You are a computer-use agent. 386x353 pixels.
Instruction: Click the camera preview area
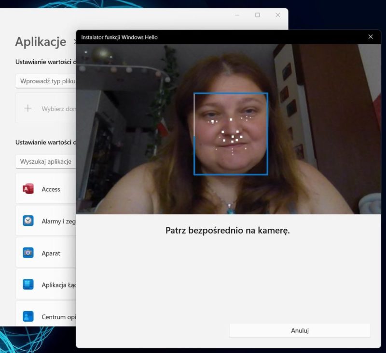point(228,129)
